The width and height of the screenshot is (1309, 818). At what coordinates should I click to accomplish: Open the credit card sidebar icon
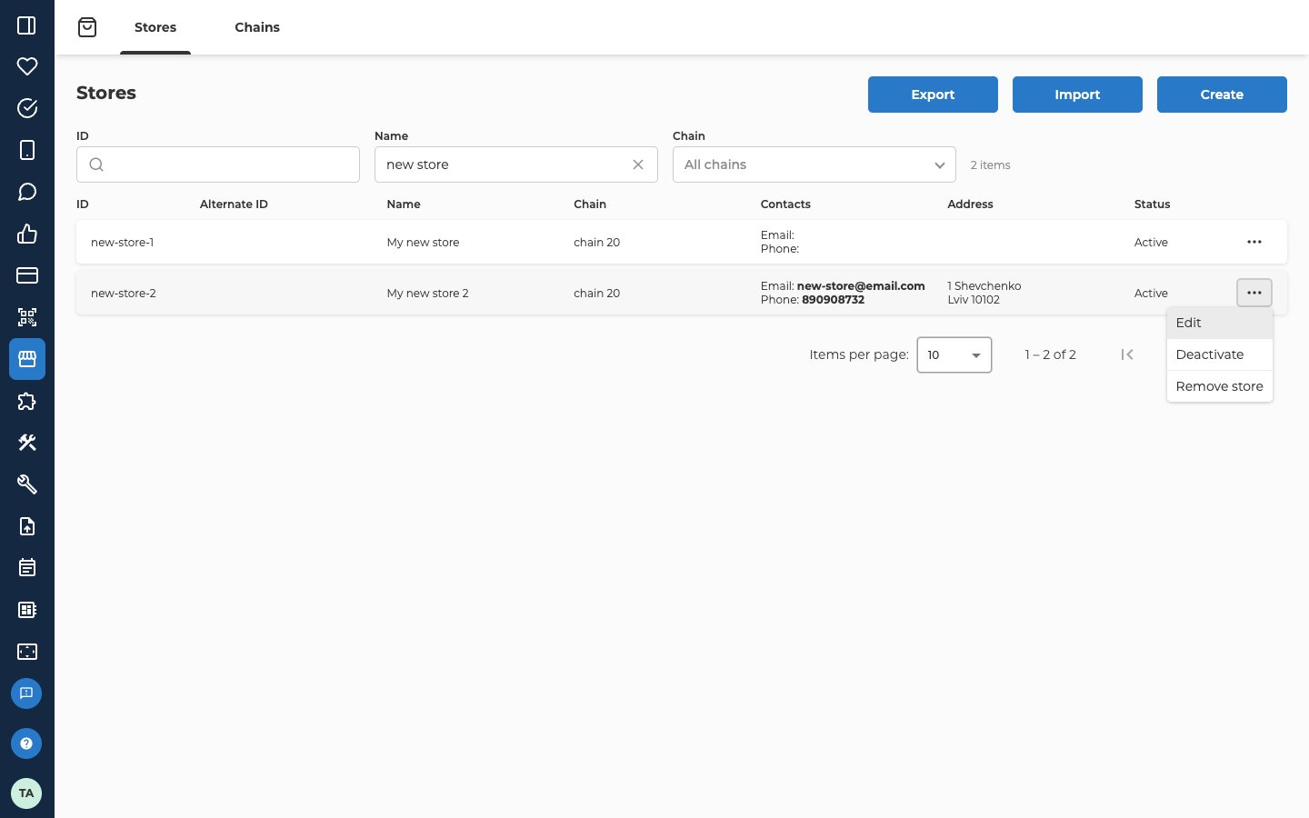27,275
